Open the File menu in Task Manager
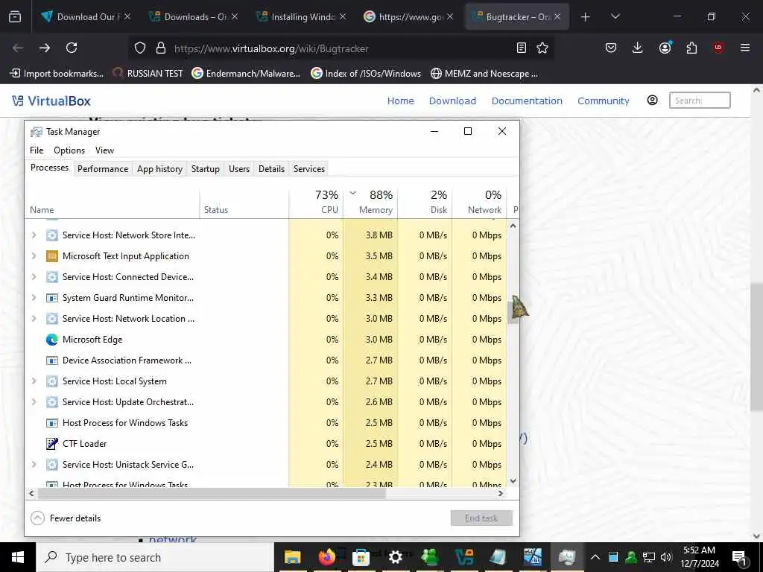Image resolution: width=763 pixels, height=572 pixels. tap(37, 150)
